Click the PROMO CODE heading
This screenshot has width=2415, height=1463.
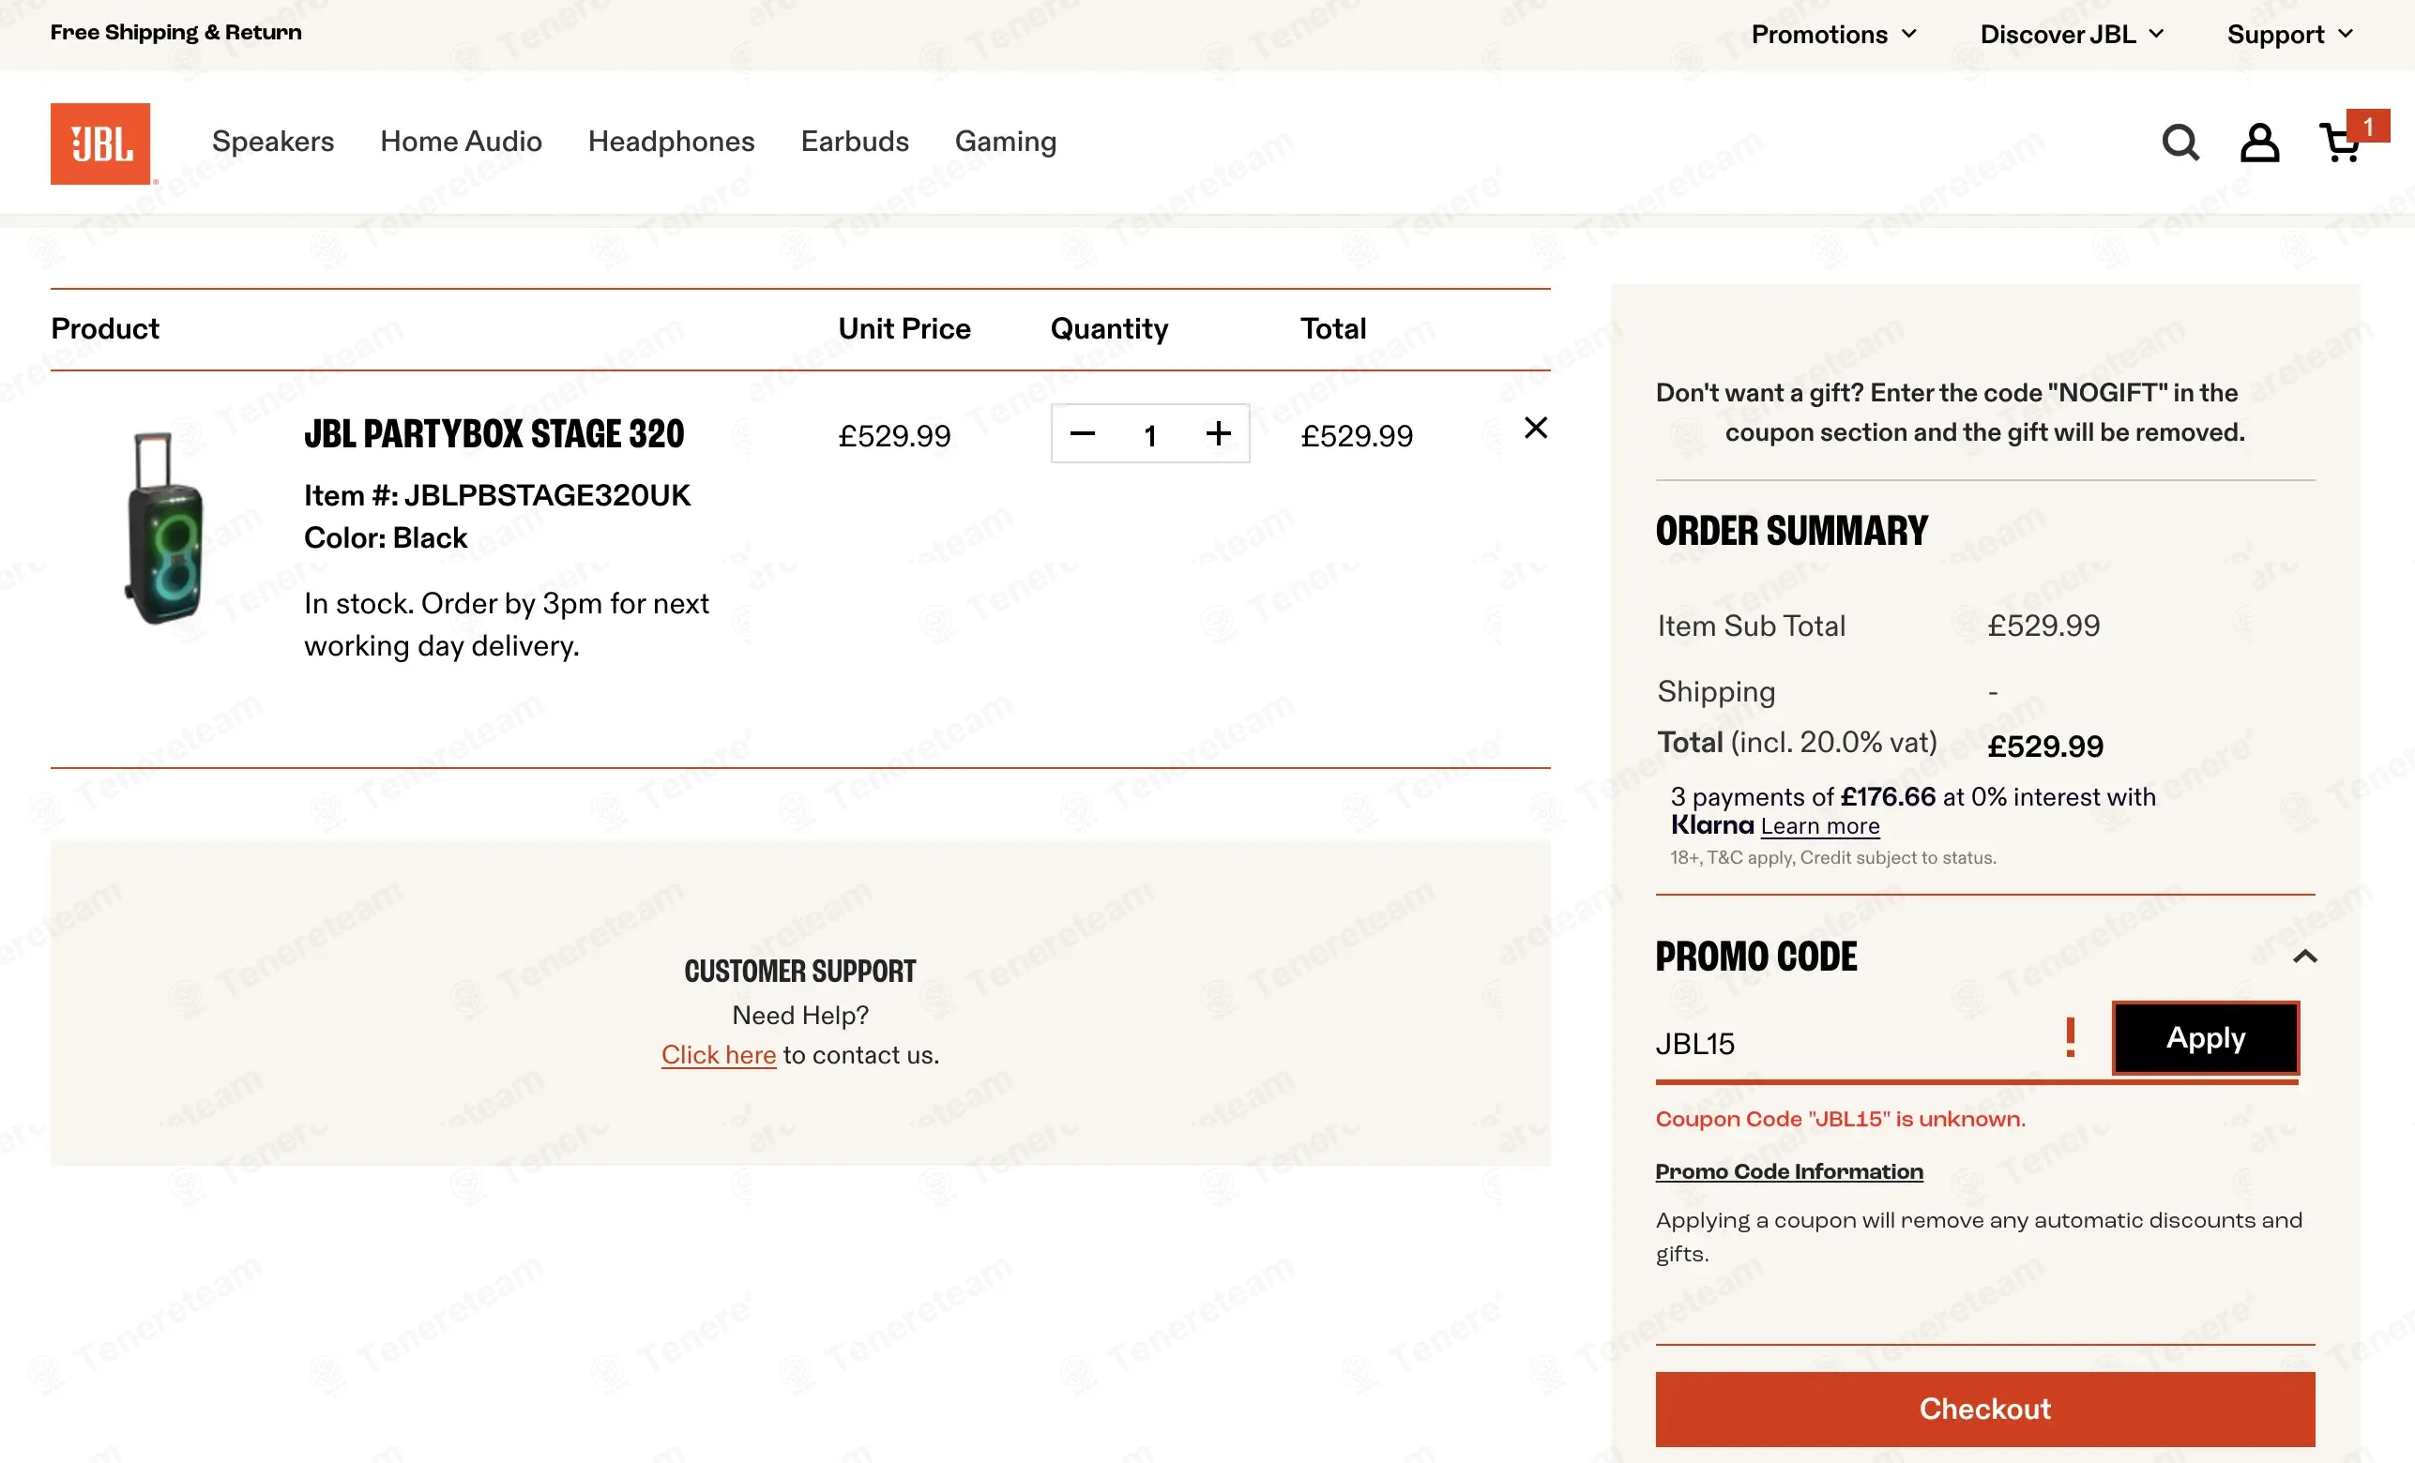(1756, 957)
